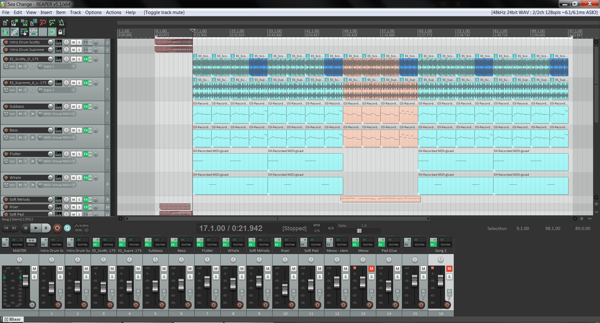Mute the Subbass track in track panel
The width and height of the screenshot is (600, 323).
[73, 106]
